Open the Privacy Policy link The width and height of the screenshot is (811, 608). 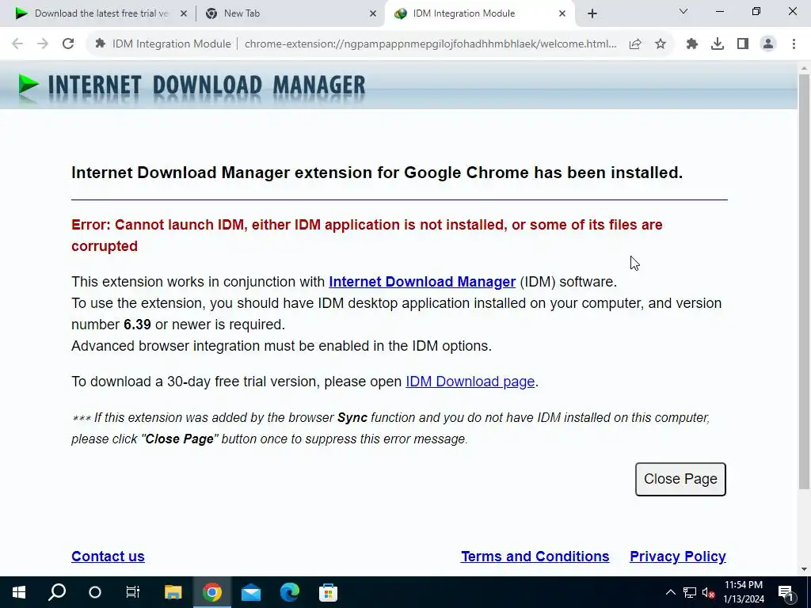tap(678, 557)
